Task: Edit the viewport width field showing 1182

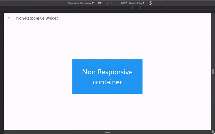Action: coord(100,3)
